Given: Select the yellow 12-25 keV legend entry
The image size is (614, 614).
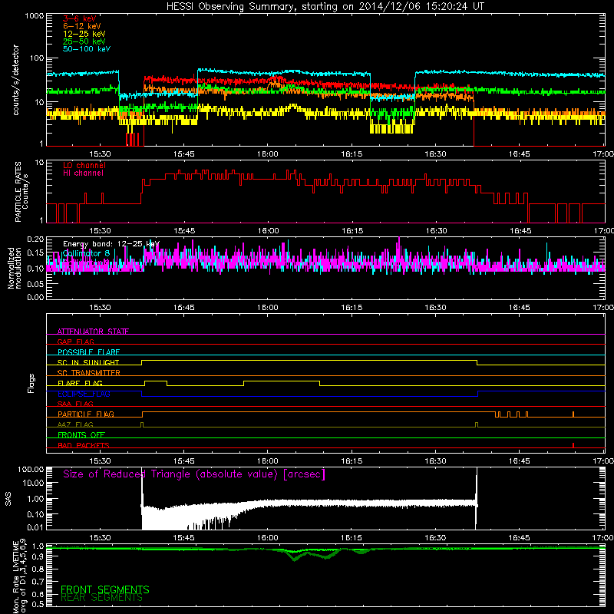Looking at the screenshot, I should pyautogui.click(x=84, y=34).
